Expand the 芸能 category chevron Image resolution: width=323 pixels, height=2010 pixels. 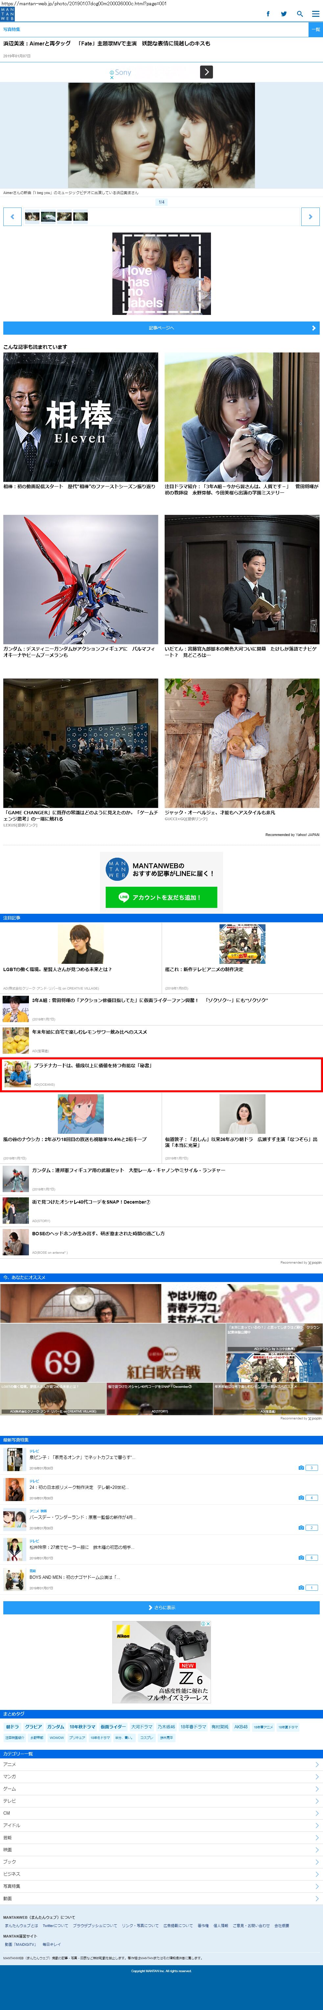point(316,1837)
